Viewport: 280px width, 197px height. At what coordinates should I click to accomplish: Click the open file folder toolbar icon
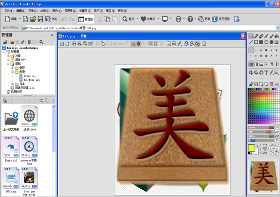[x=33, y=19]
